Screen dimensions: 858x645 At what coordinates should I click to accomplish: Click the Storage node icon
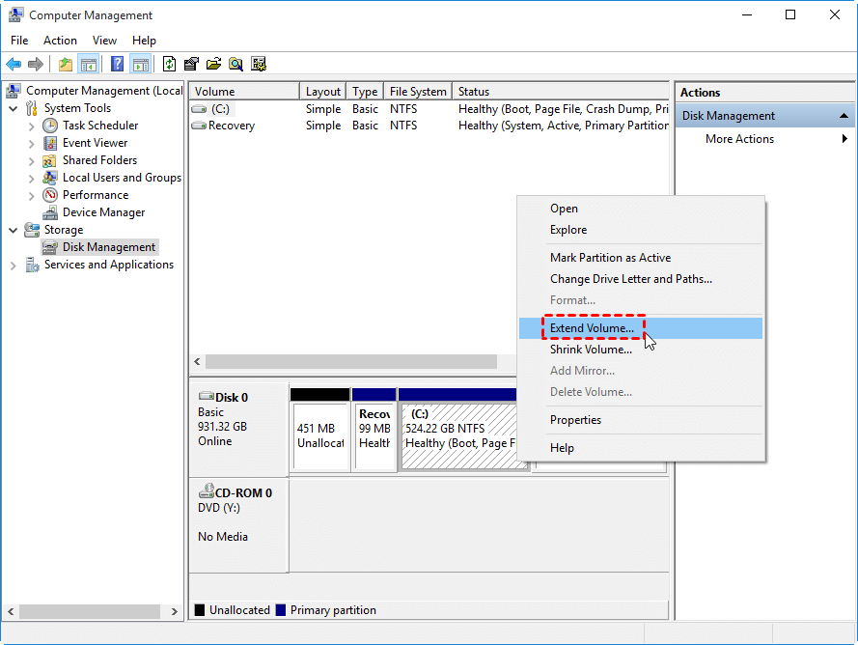pos(32,230)
